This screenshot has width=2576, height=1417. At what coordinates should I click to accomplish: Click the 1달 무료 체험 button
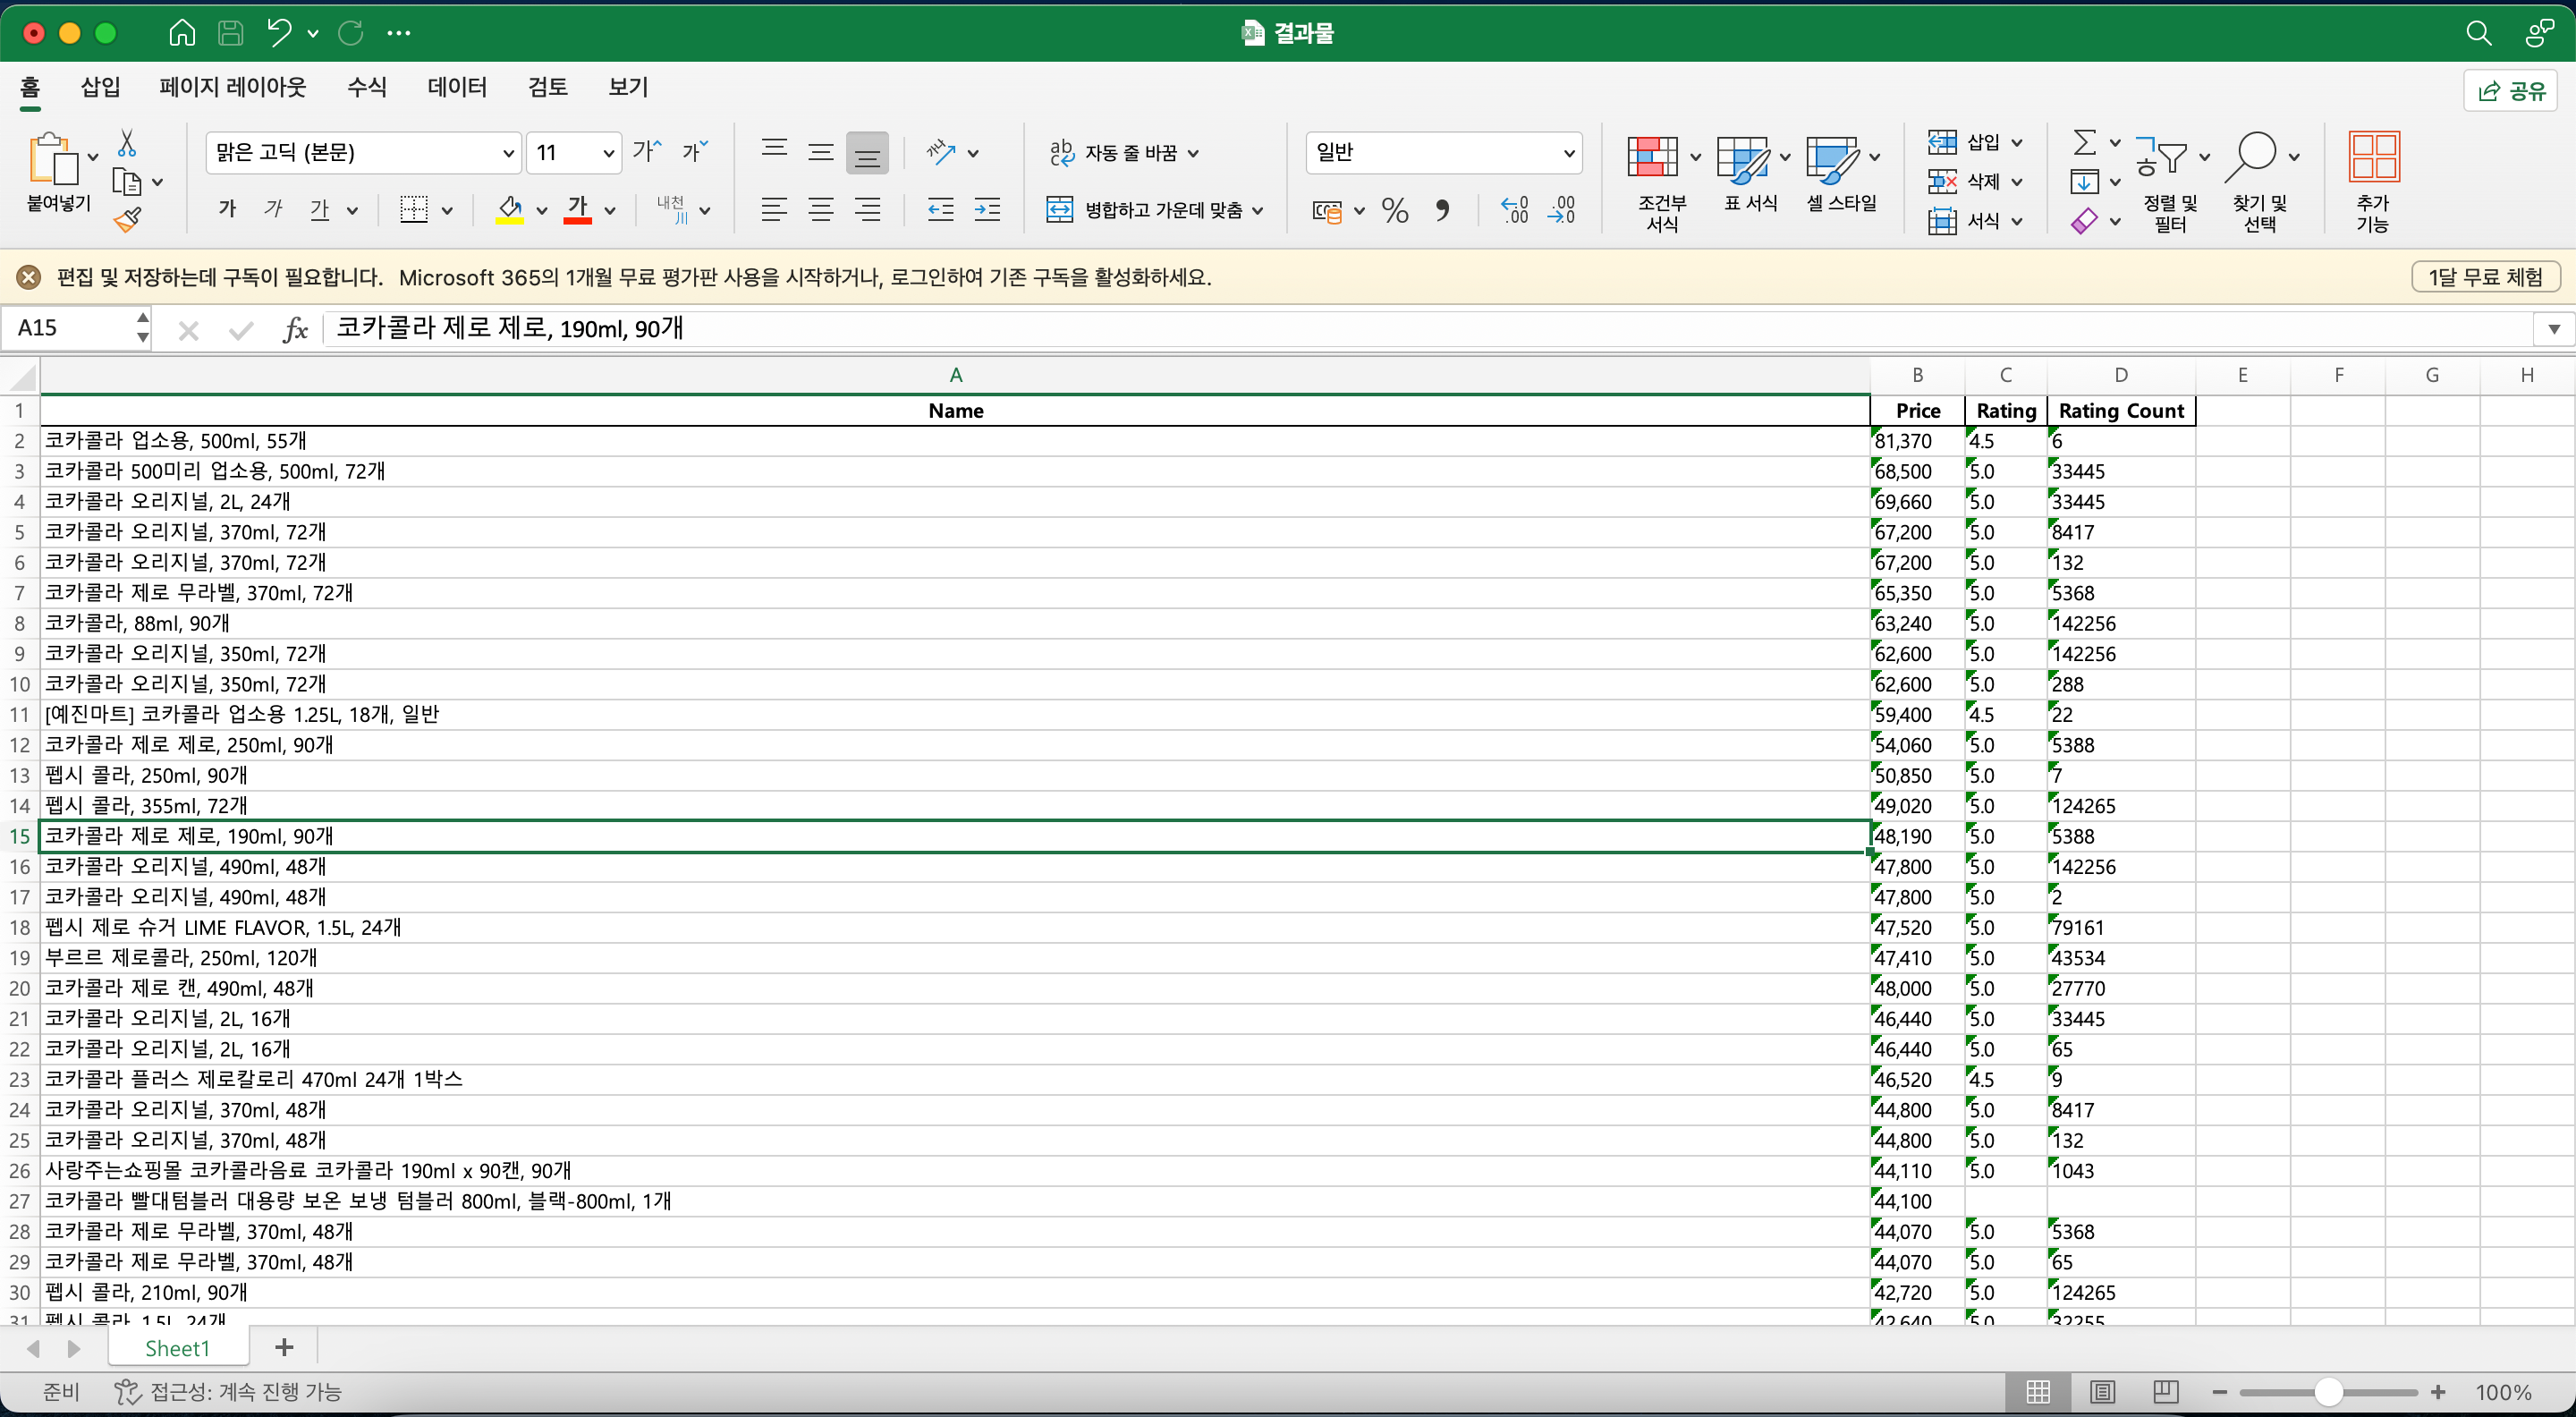tap(2485, 277)
